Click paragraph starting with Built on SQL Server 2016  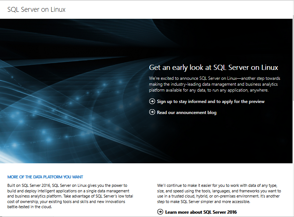[70, 196]
